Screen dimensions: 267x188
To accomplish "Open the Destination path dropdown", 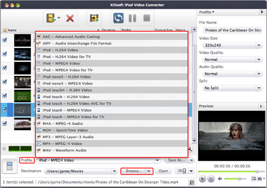I will coord(114,171).
